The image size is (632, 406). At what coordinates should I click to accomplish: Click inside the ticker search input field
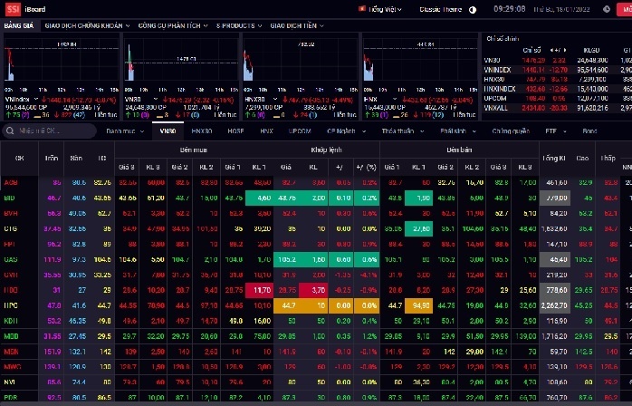coord(45,130)
